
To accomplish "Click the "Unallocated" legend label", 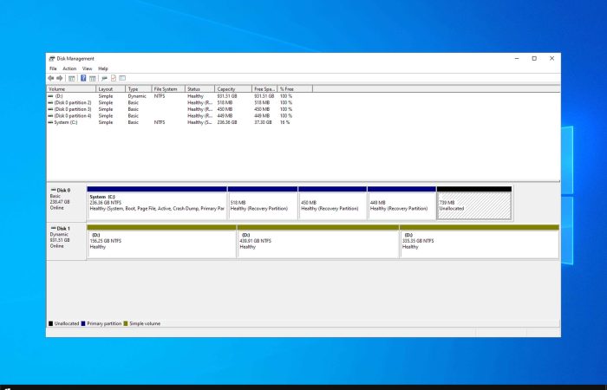I will click(x=67, y=323).
